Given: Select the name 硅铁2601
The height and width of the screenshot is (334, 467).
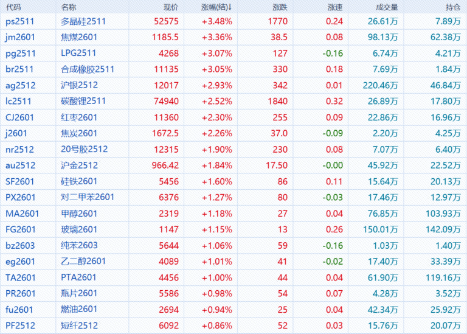Looking at the screenshot, I should [x=79, y=181].
